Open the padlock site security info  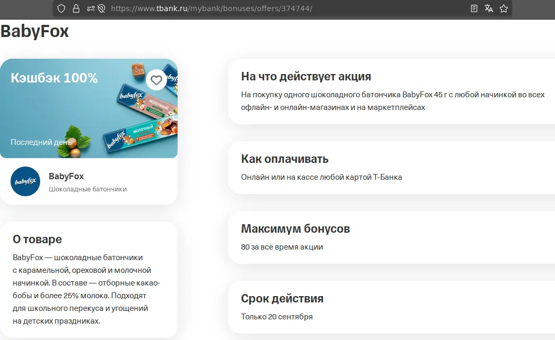[76, 8]
